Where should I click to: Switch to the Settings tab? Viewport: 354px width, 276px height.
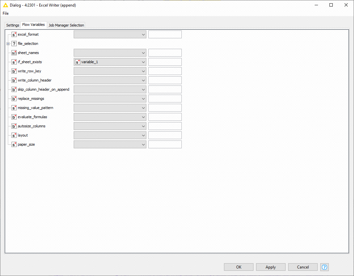coord(12,25)
